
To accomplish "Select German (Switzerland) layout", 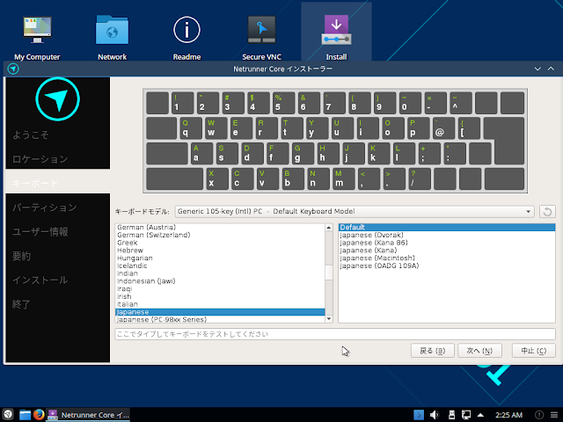I will (x=220, y=235).
